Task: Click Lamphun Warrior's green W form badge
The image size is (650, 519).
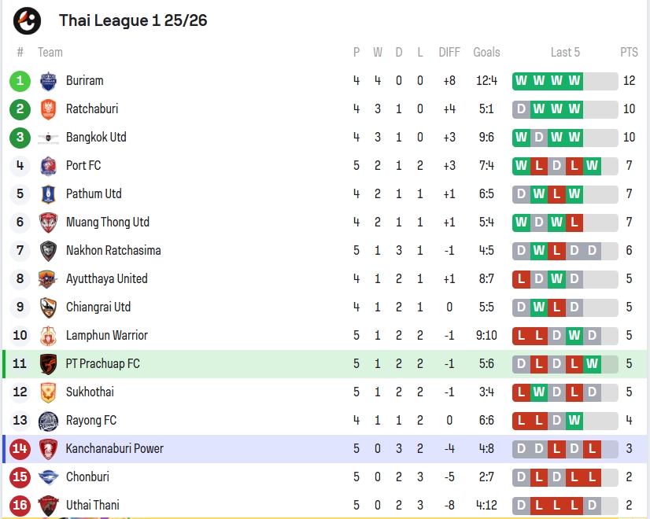Action: (574, 336)
